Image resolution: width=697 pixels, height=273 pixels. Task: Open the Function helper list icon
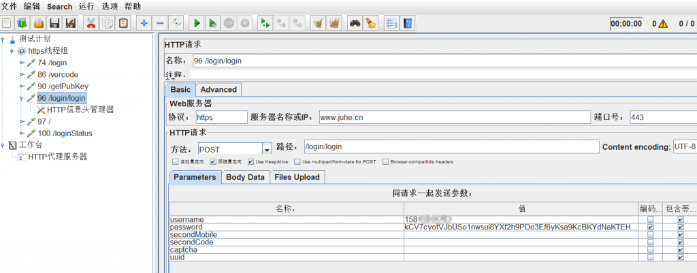391,22
